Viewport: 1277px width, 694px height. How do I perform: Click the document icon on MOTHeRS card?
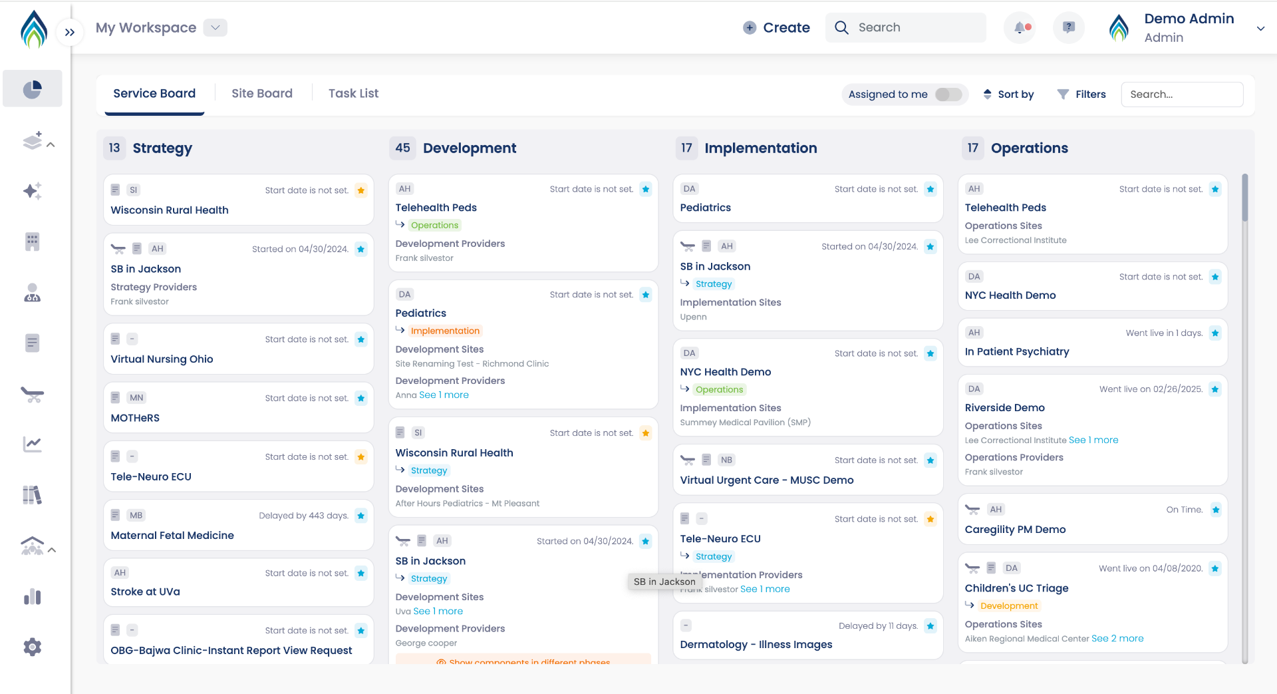click(115, 397)
